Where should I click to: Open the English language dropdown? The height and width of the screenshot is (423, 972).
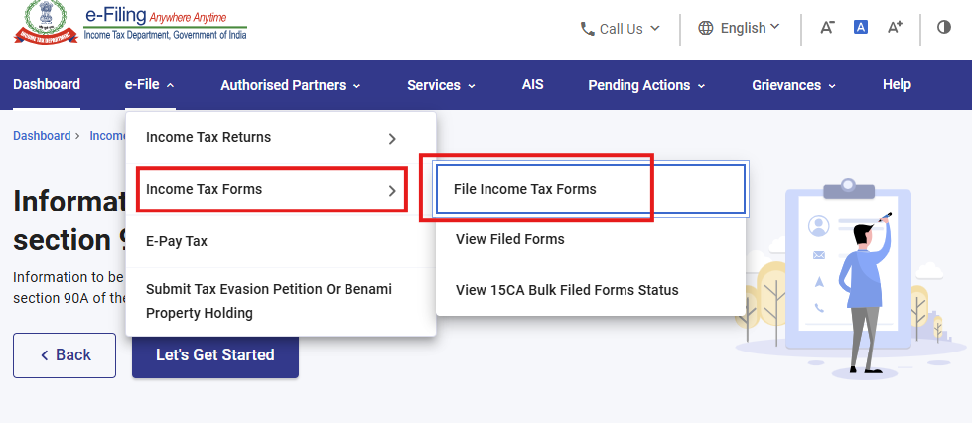pyautogui.click(x=739, y=28)
